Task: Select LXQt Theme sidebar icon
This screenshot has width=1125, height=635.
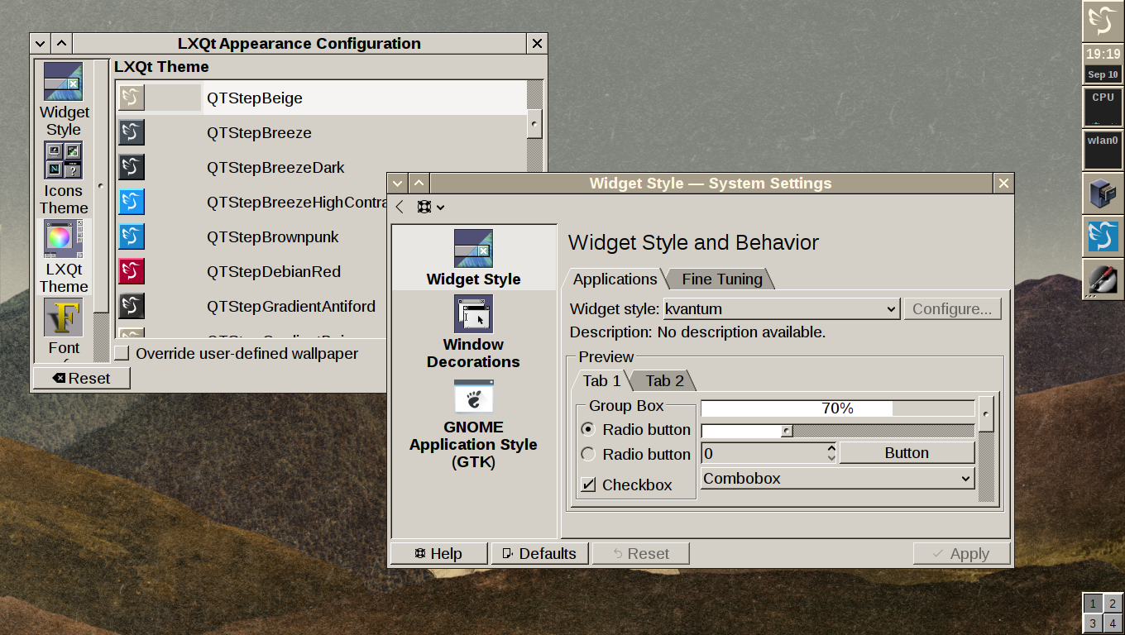Action: (64, 239)
